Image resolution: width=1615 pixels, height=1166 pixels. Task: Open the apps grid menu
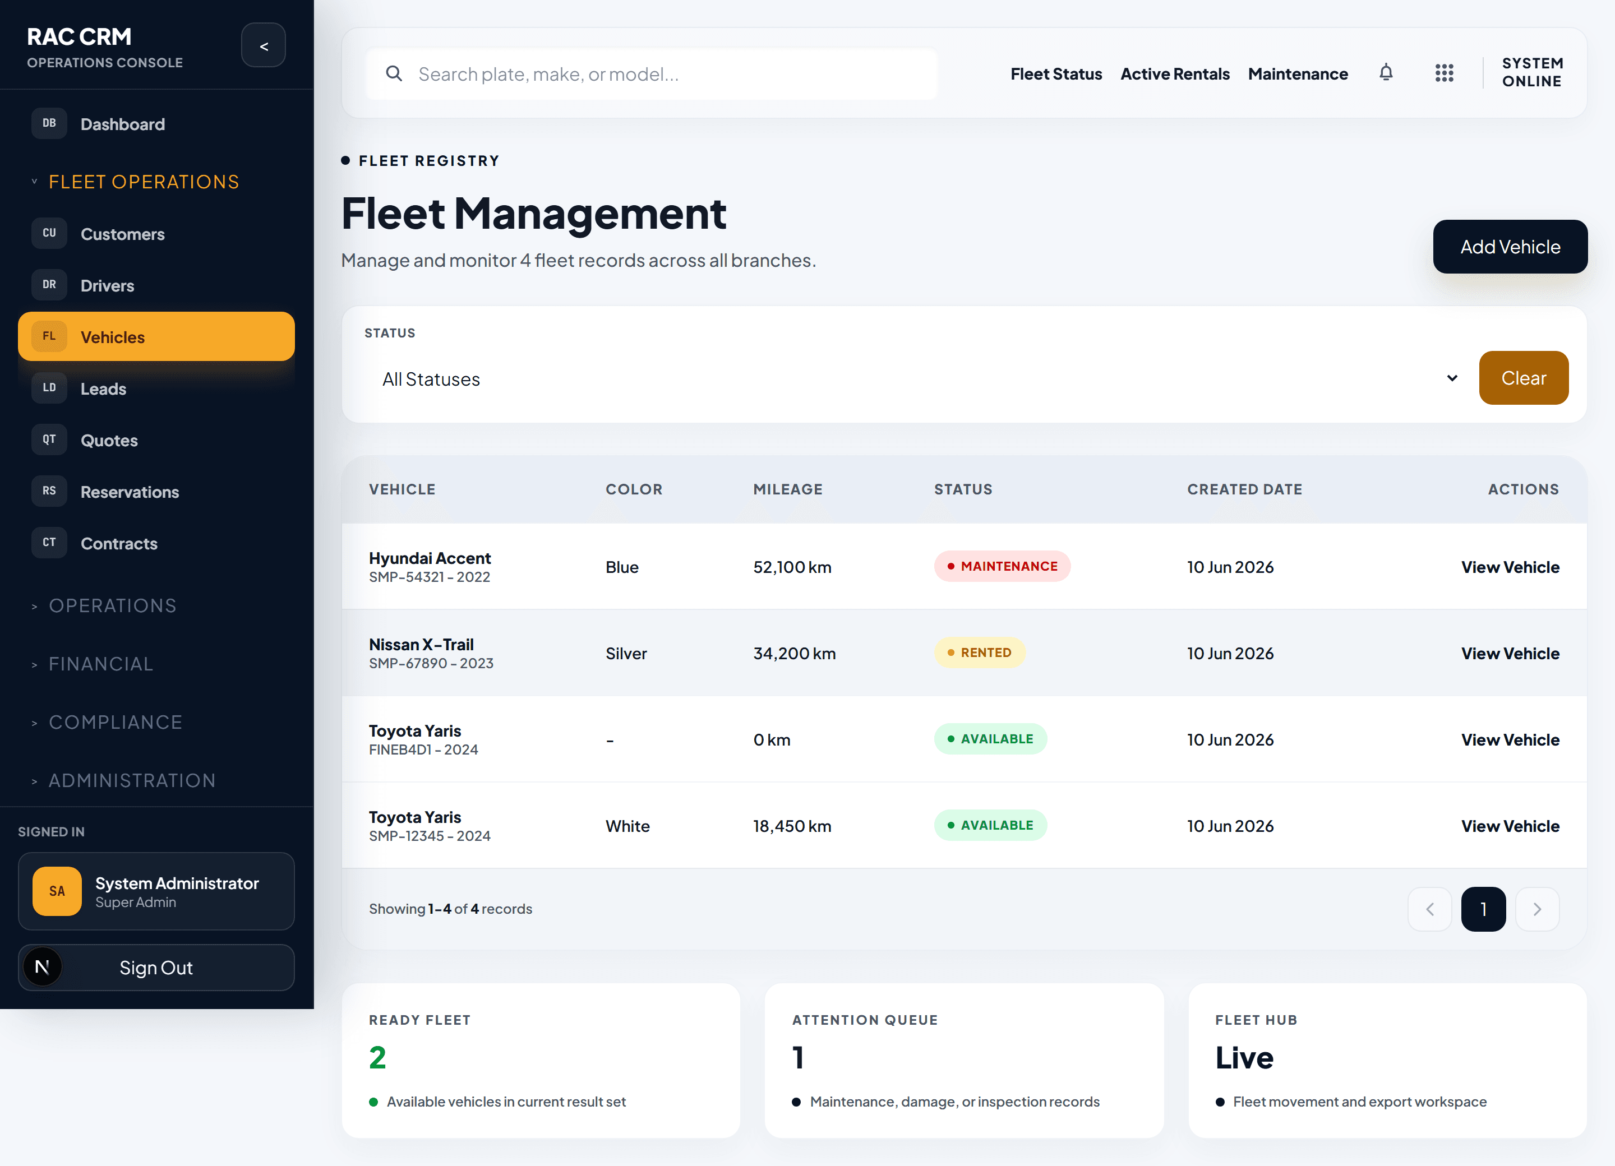point(1444,73)
